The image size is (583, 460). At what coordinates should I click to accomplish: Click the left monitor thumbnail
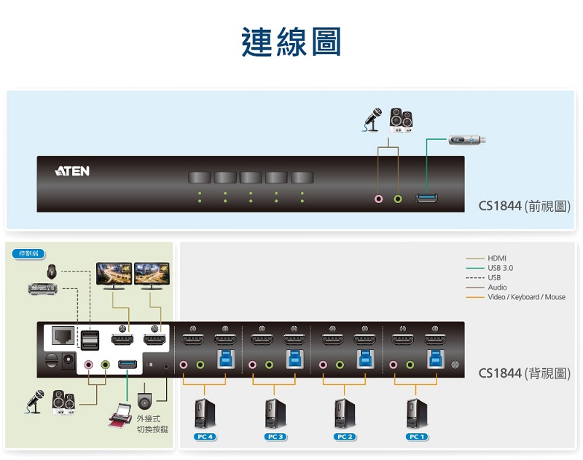pos(114,274)
